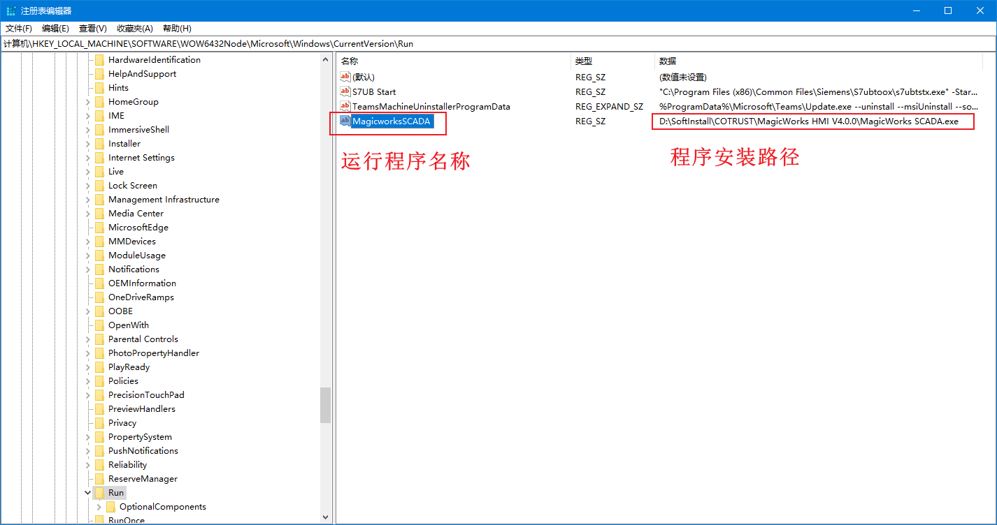Click the tree pane vertical scrollbar thumb

(325, 405)
